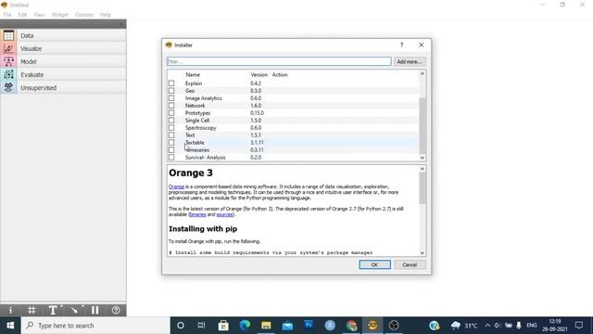Open the Windows Start menu

[10, 326]
